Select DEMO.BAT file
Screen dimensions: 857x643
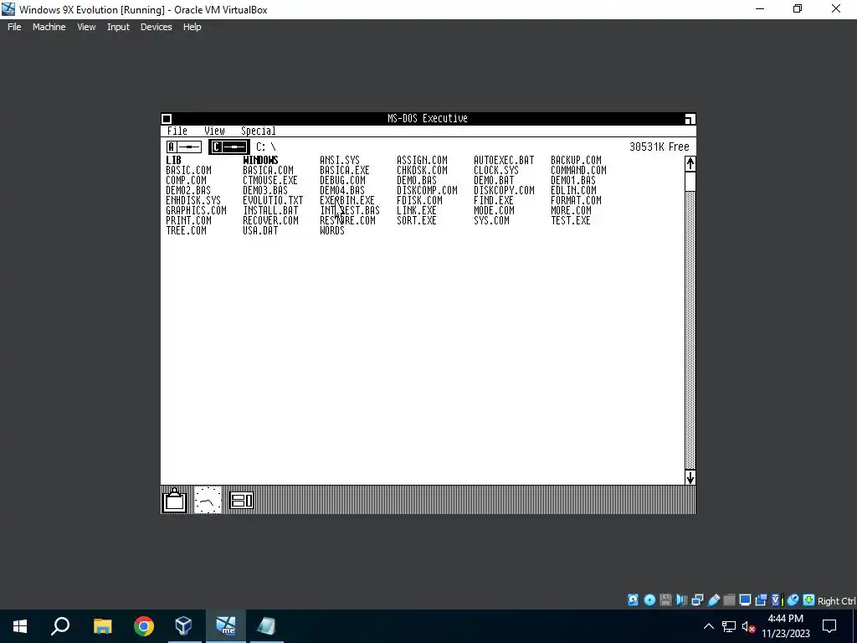[x=494, y=181]
